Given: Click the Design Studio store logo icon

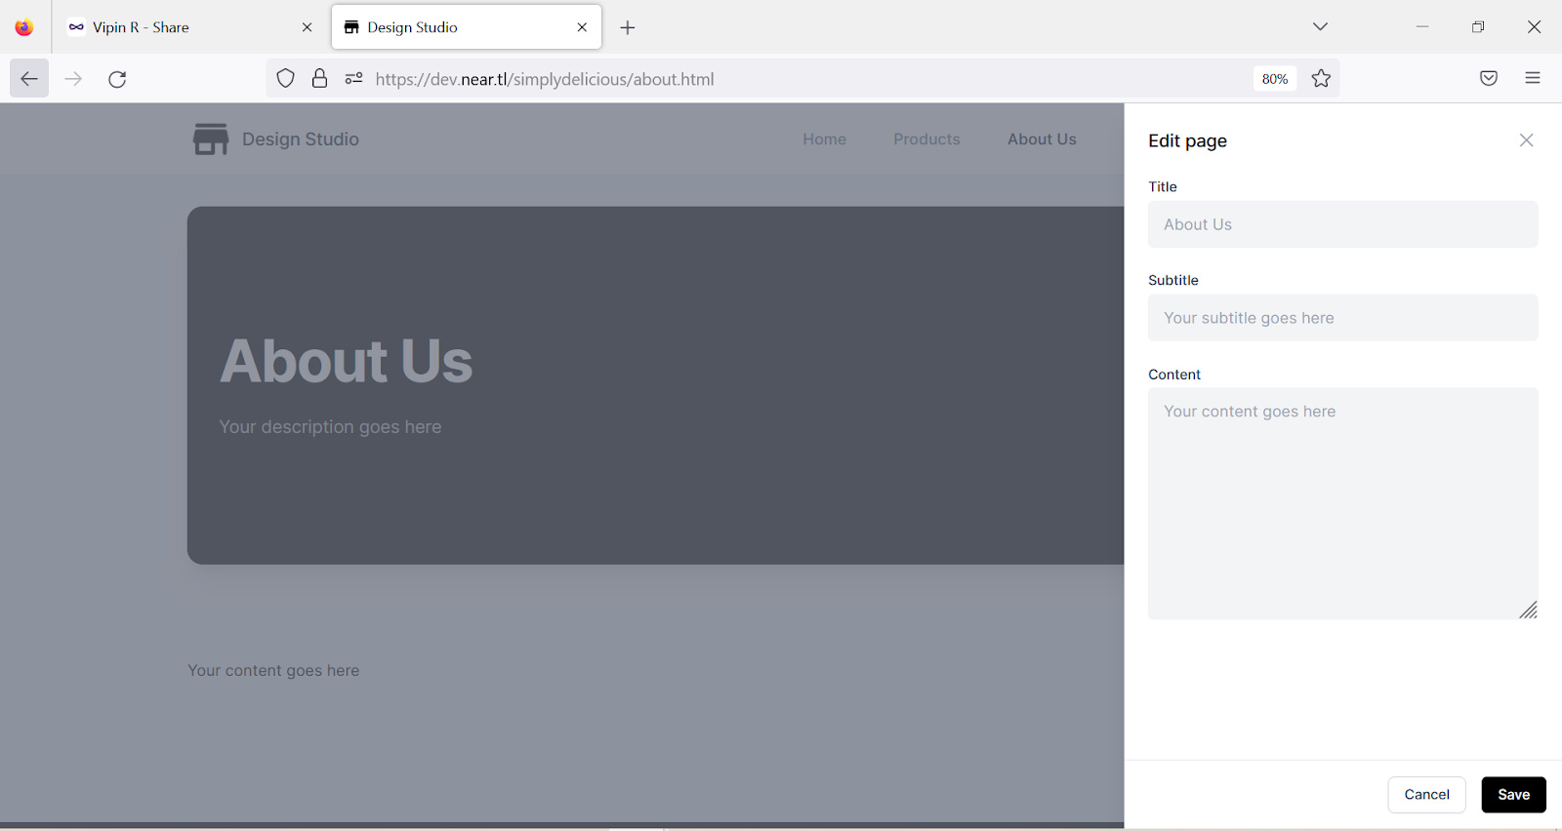Looking at the screenshot, I should [211, 139].
